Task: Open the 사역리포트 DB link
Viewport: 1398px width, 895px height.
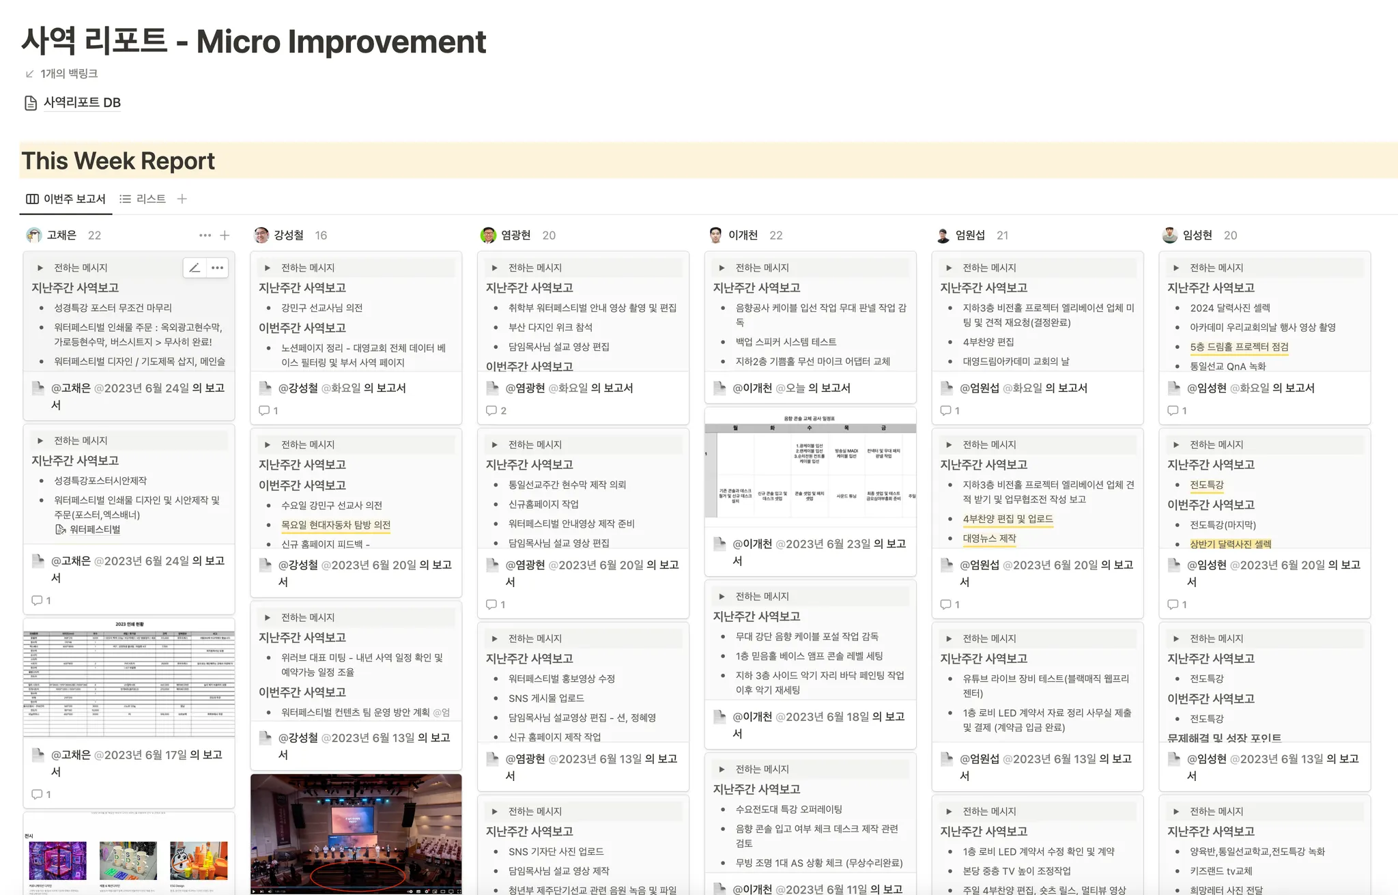Action: 82,102
